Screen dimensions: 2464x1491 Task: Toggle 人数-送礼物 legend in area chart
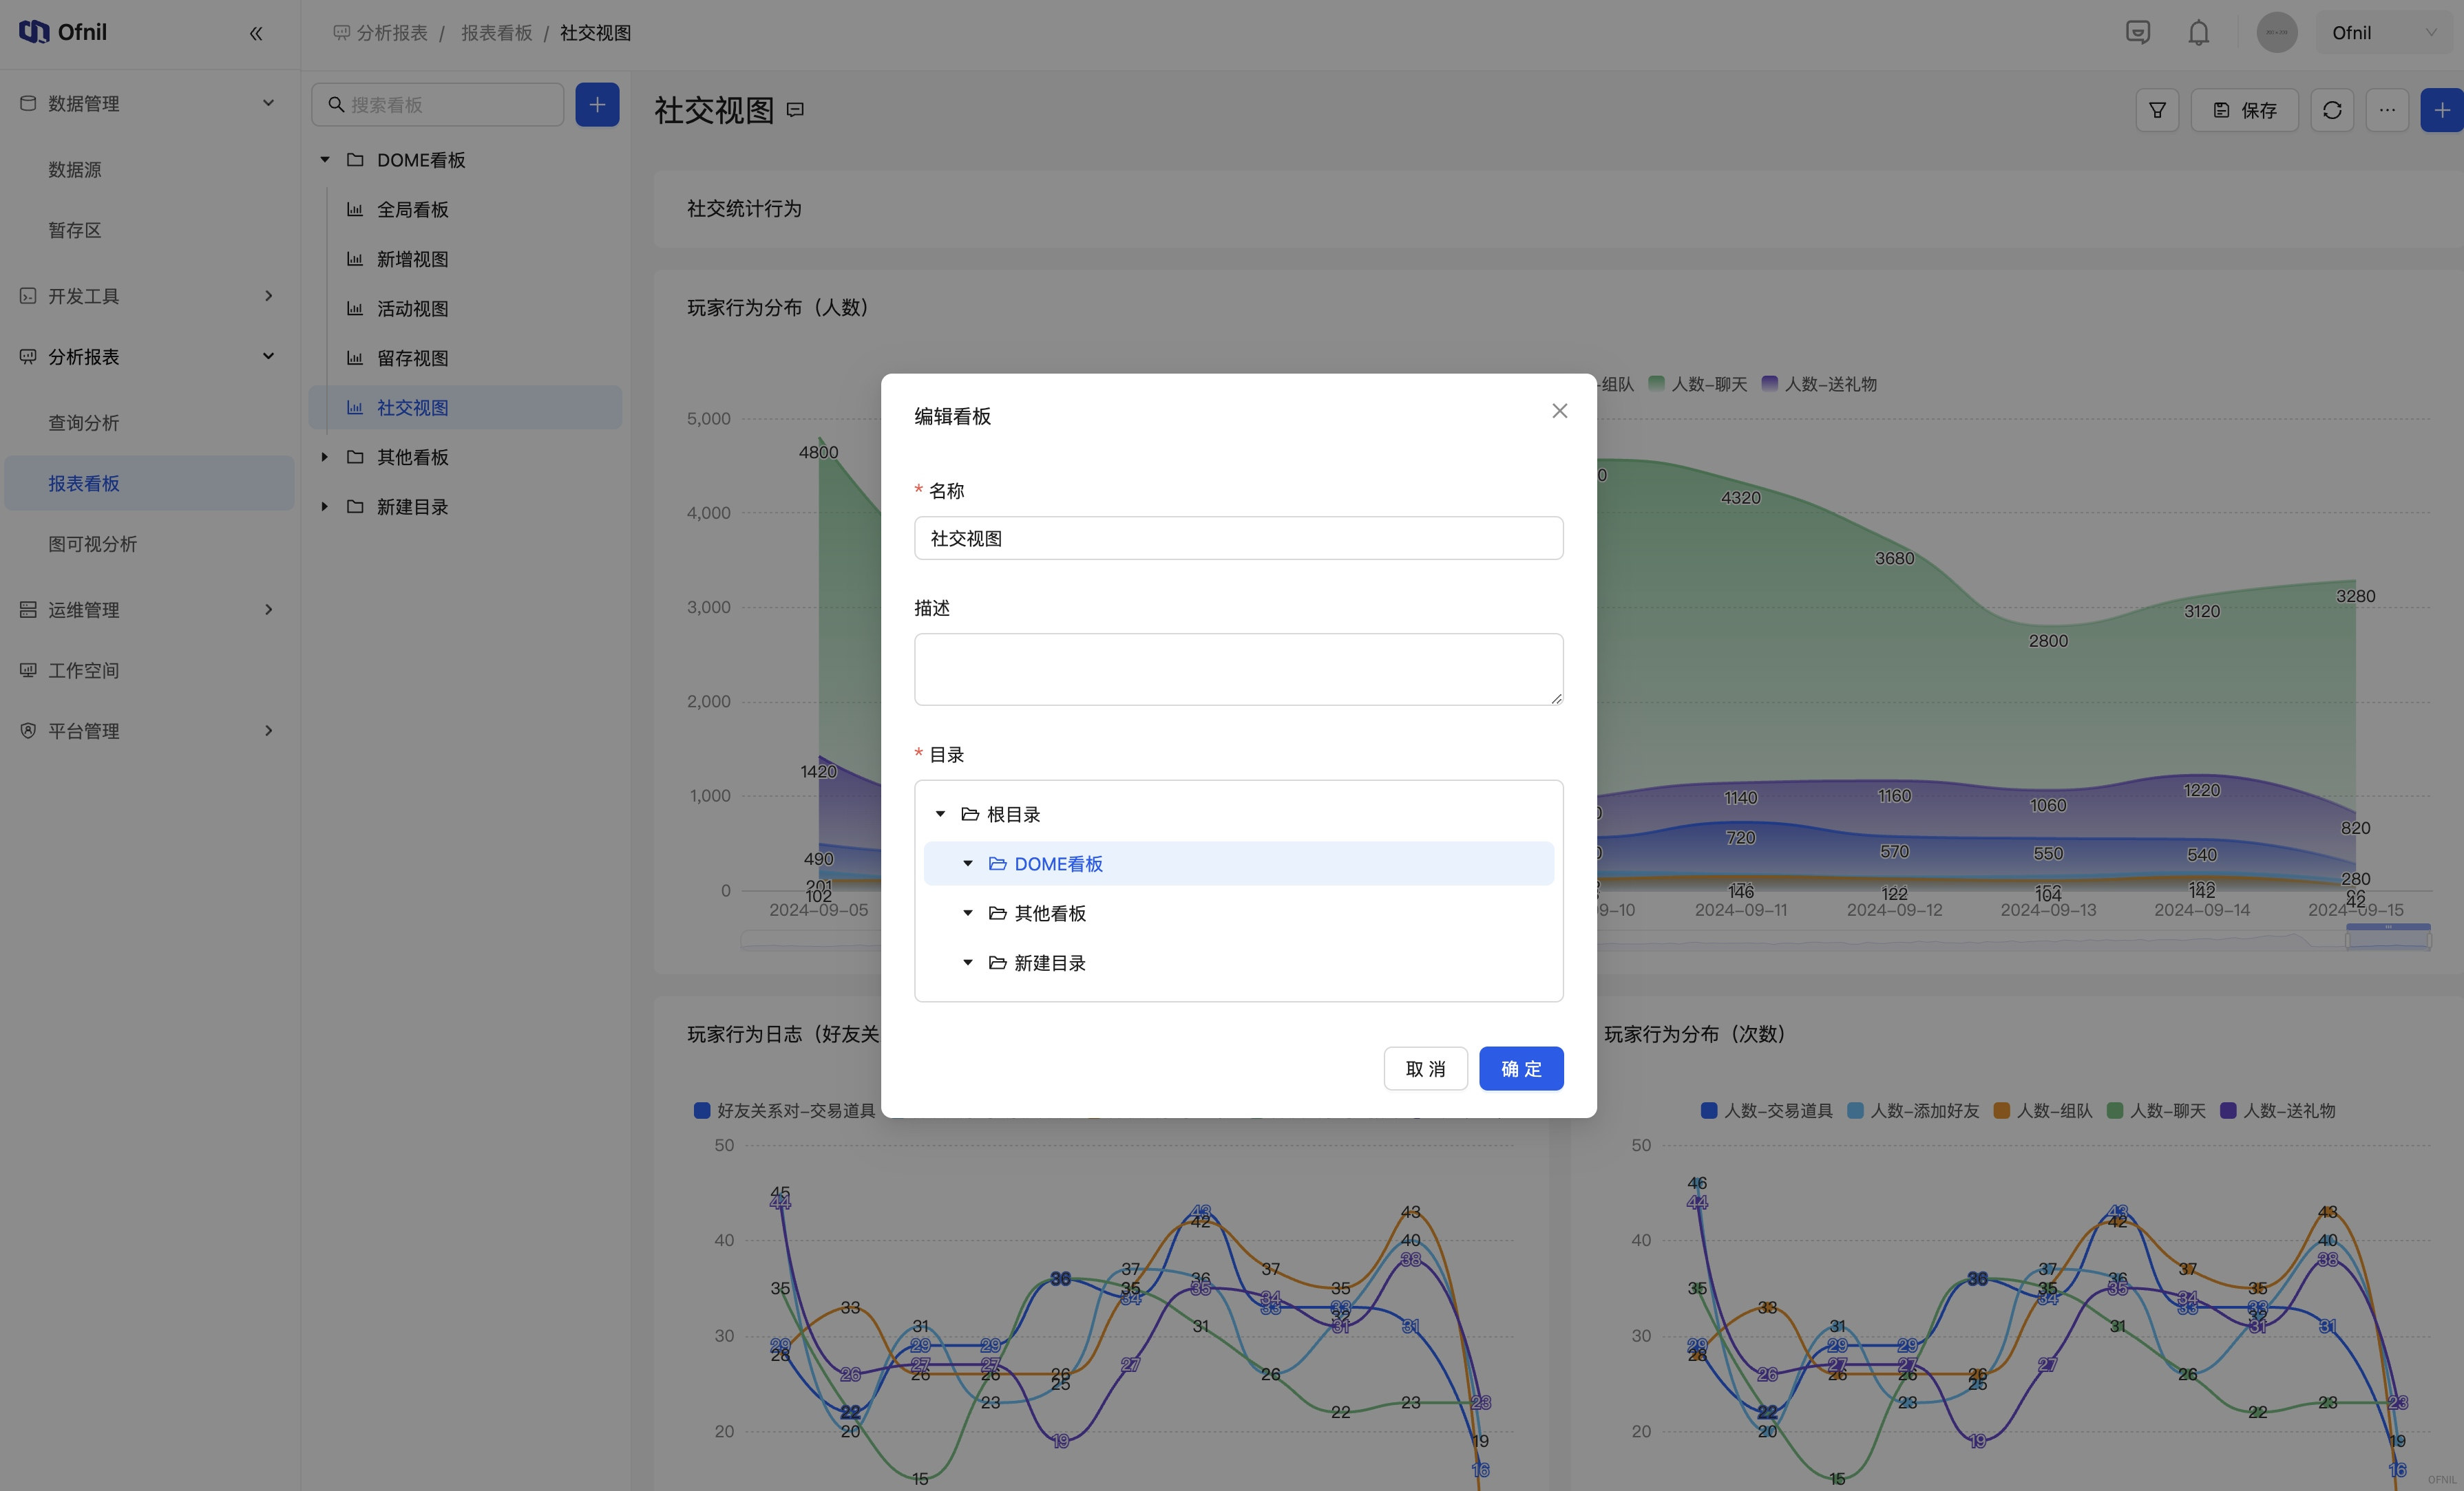[x=1819, y=384]
